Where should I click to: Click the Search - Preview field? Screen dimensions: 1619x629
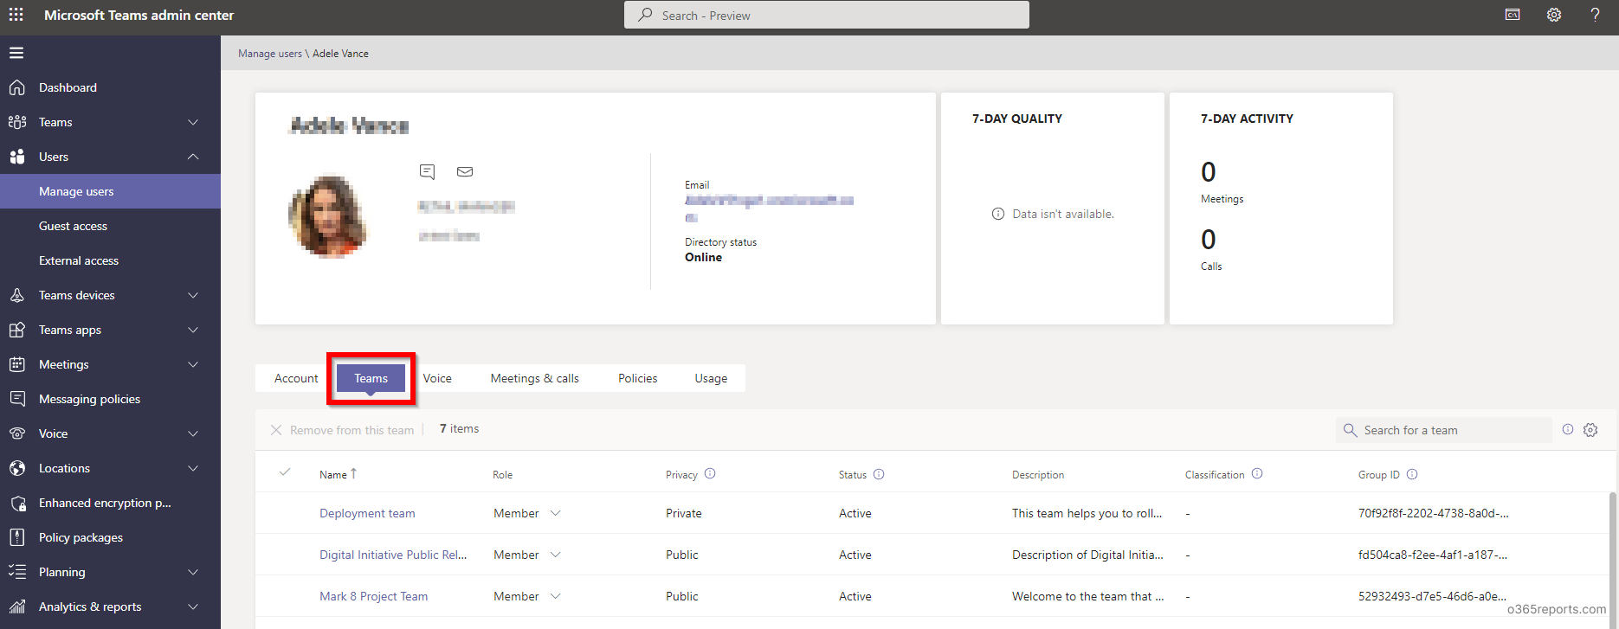pyautogui.click(x=827, y=15)
